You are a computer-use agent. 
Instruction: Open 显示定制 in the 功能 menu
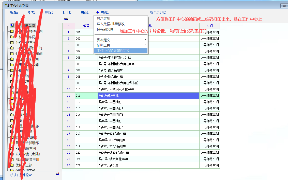click(x=103, y=19)
